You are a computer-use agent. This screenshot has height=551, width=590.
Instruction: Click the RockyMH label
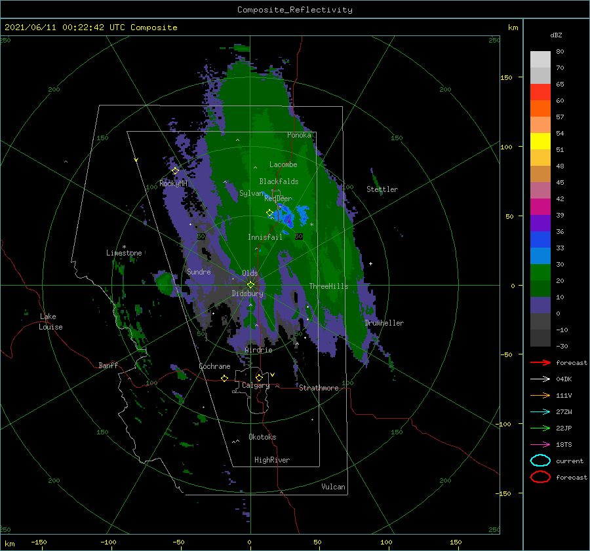point(174,183)
